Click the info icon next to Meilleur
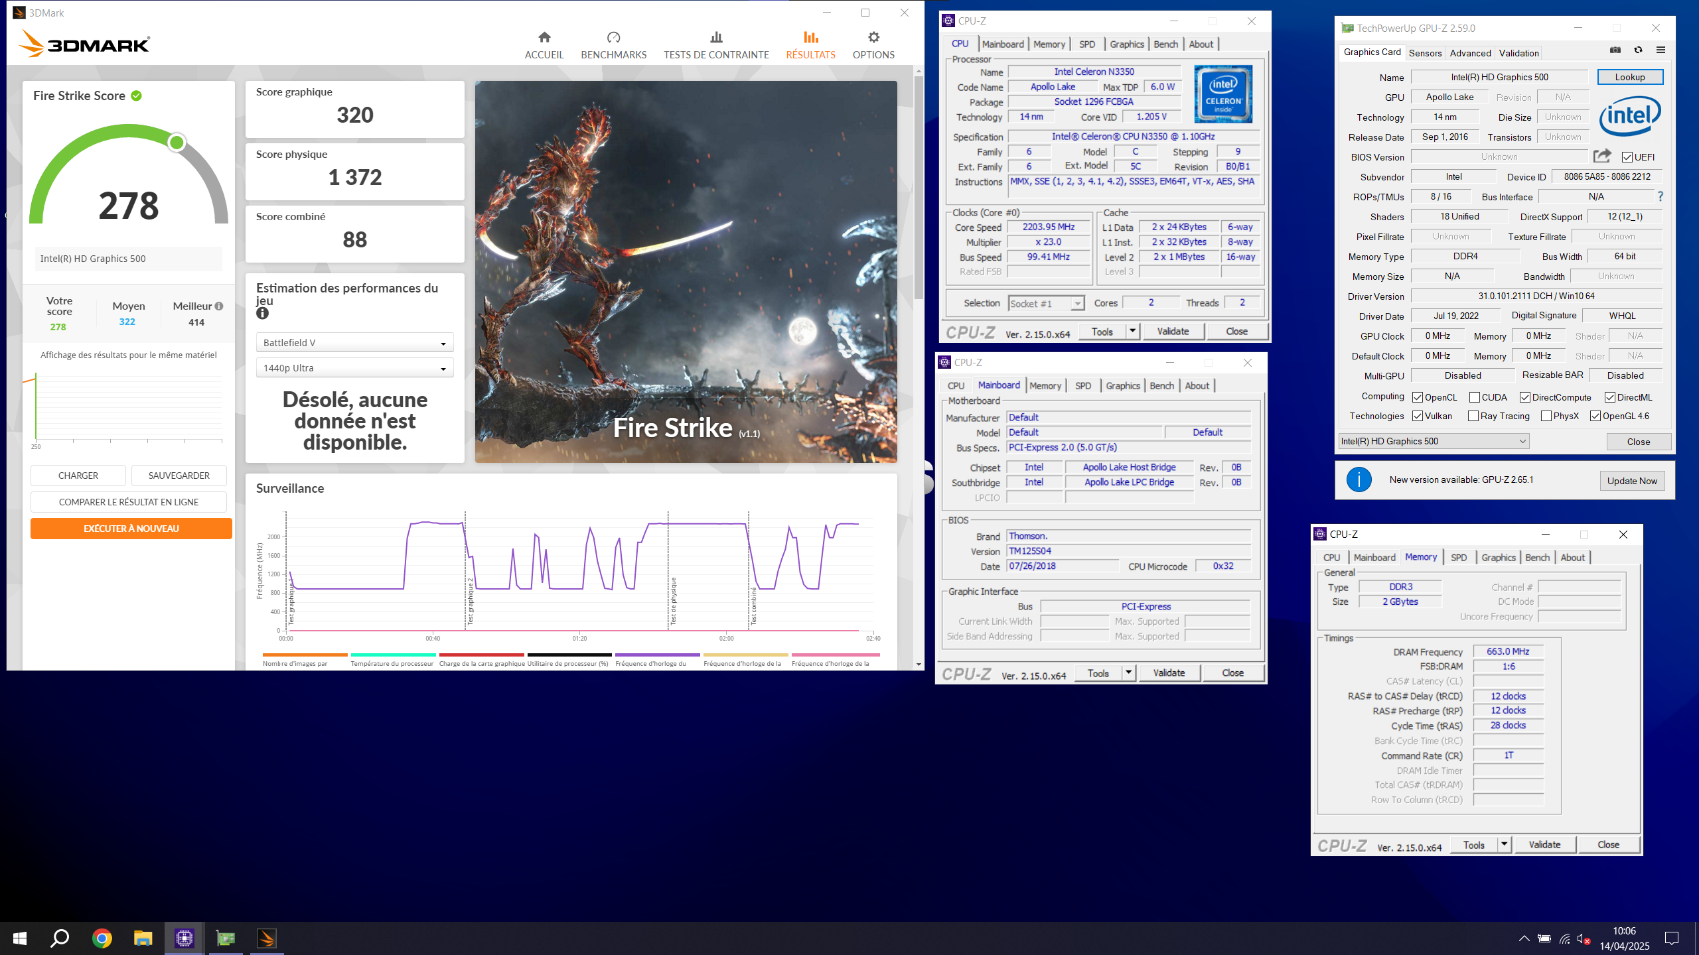Viewport: 1699px width, 955px height. pyautogui.click(x=219, y=306)
